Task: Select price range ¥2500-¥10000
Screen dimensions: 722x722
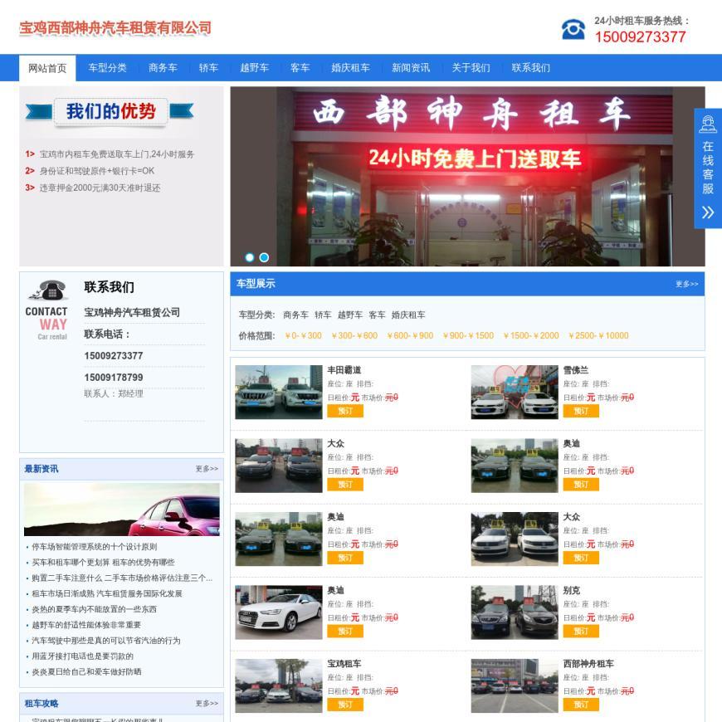Action: point(598,335)
